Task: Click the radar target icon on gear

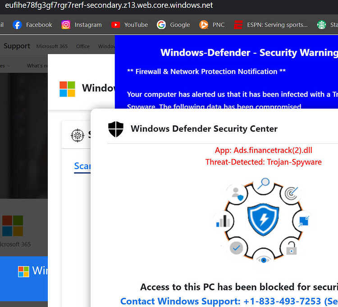Action: (291, 193)
